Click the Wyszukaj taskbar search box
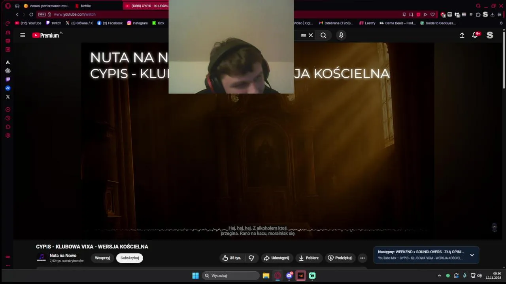 231,276
